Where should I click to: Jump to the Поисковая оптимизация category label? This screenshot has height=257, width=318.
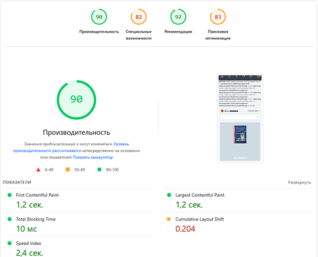coord(218,35)
